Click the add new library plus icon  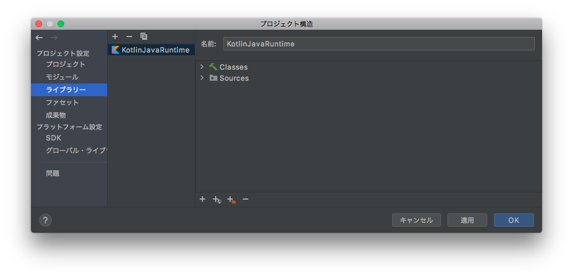115,36
